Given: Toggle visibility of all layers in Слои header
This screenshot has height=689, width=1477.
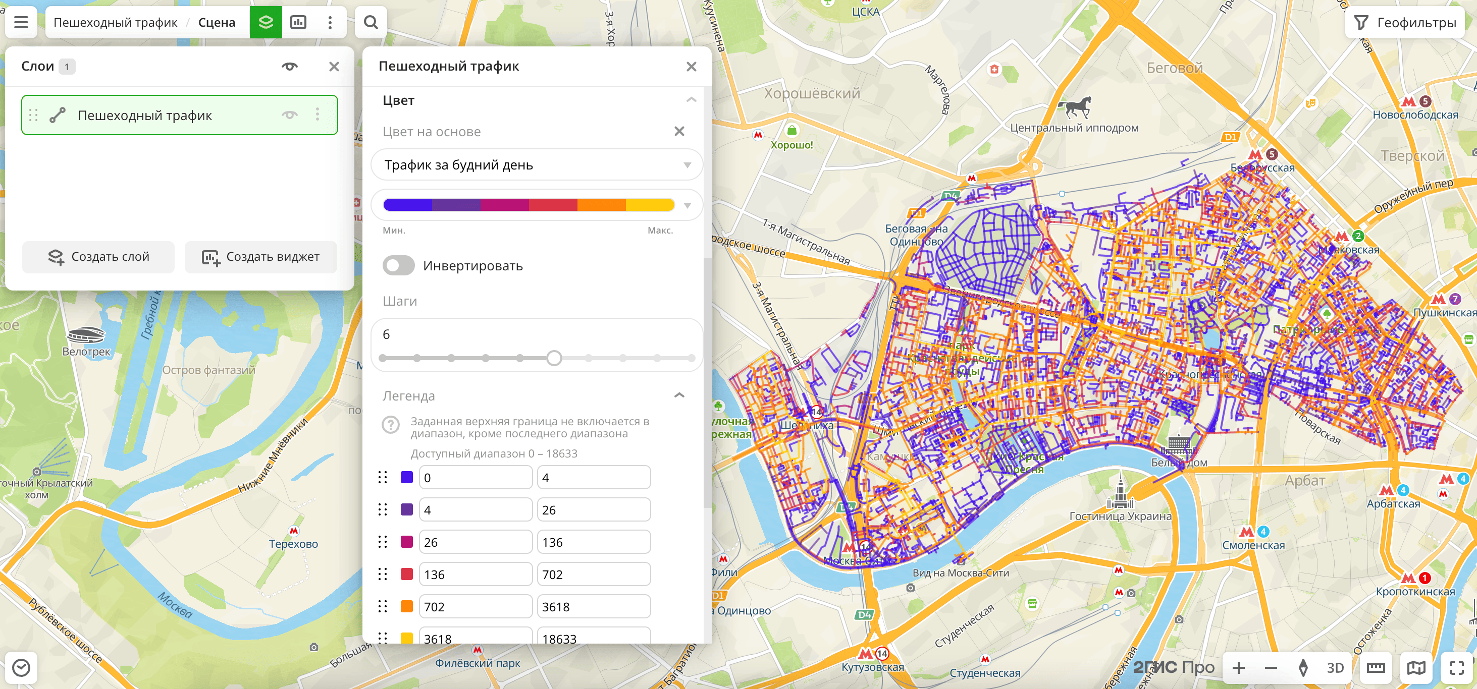Looking at the screenshot, I should point(290,67).
